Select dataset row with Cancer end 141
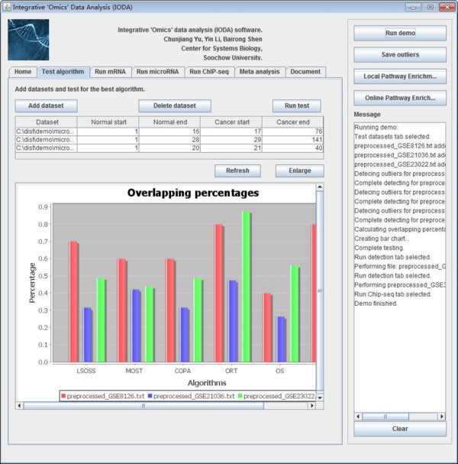Image resolution: width=458 pixels, height=464 pixels. coord(169,140)
